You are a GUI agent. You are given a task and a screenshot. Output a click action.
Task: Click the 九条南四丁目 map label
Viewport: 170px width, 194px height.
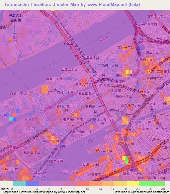pyautogui.click(x=149, y=129)
